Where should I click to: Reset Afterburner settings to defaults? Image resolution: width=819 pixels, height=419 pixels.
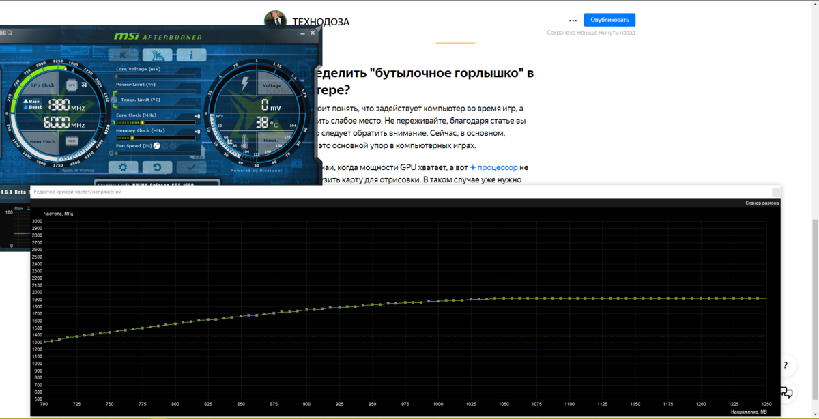(156, 167)
